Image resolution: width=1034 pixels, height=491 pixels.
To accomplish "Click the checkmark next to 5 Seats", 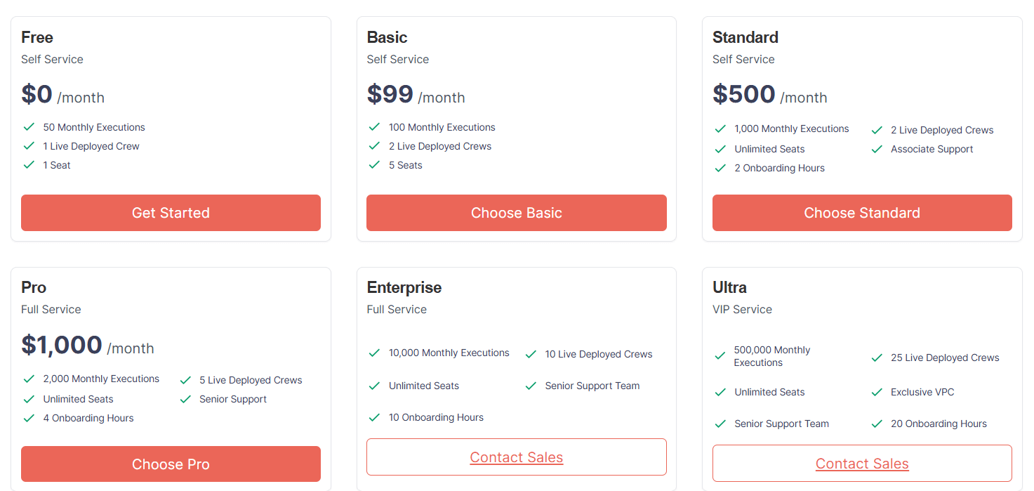I will click(x=374, y=165).
